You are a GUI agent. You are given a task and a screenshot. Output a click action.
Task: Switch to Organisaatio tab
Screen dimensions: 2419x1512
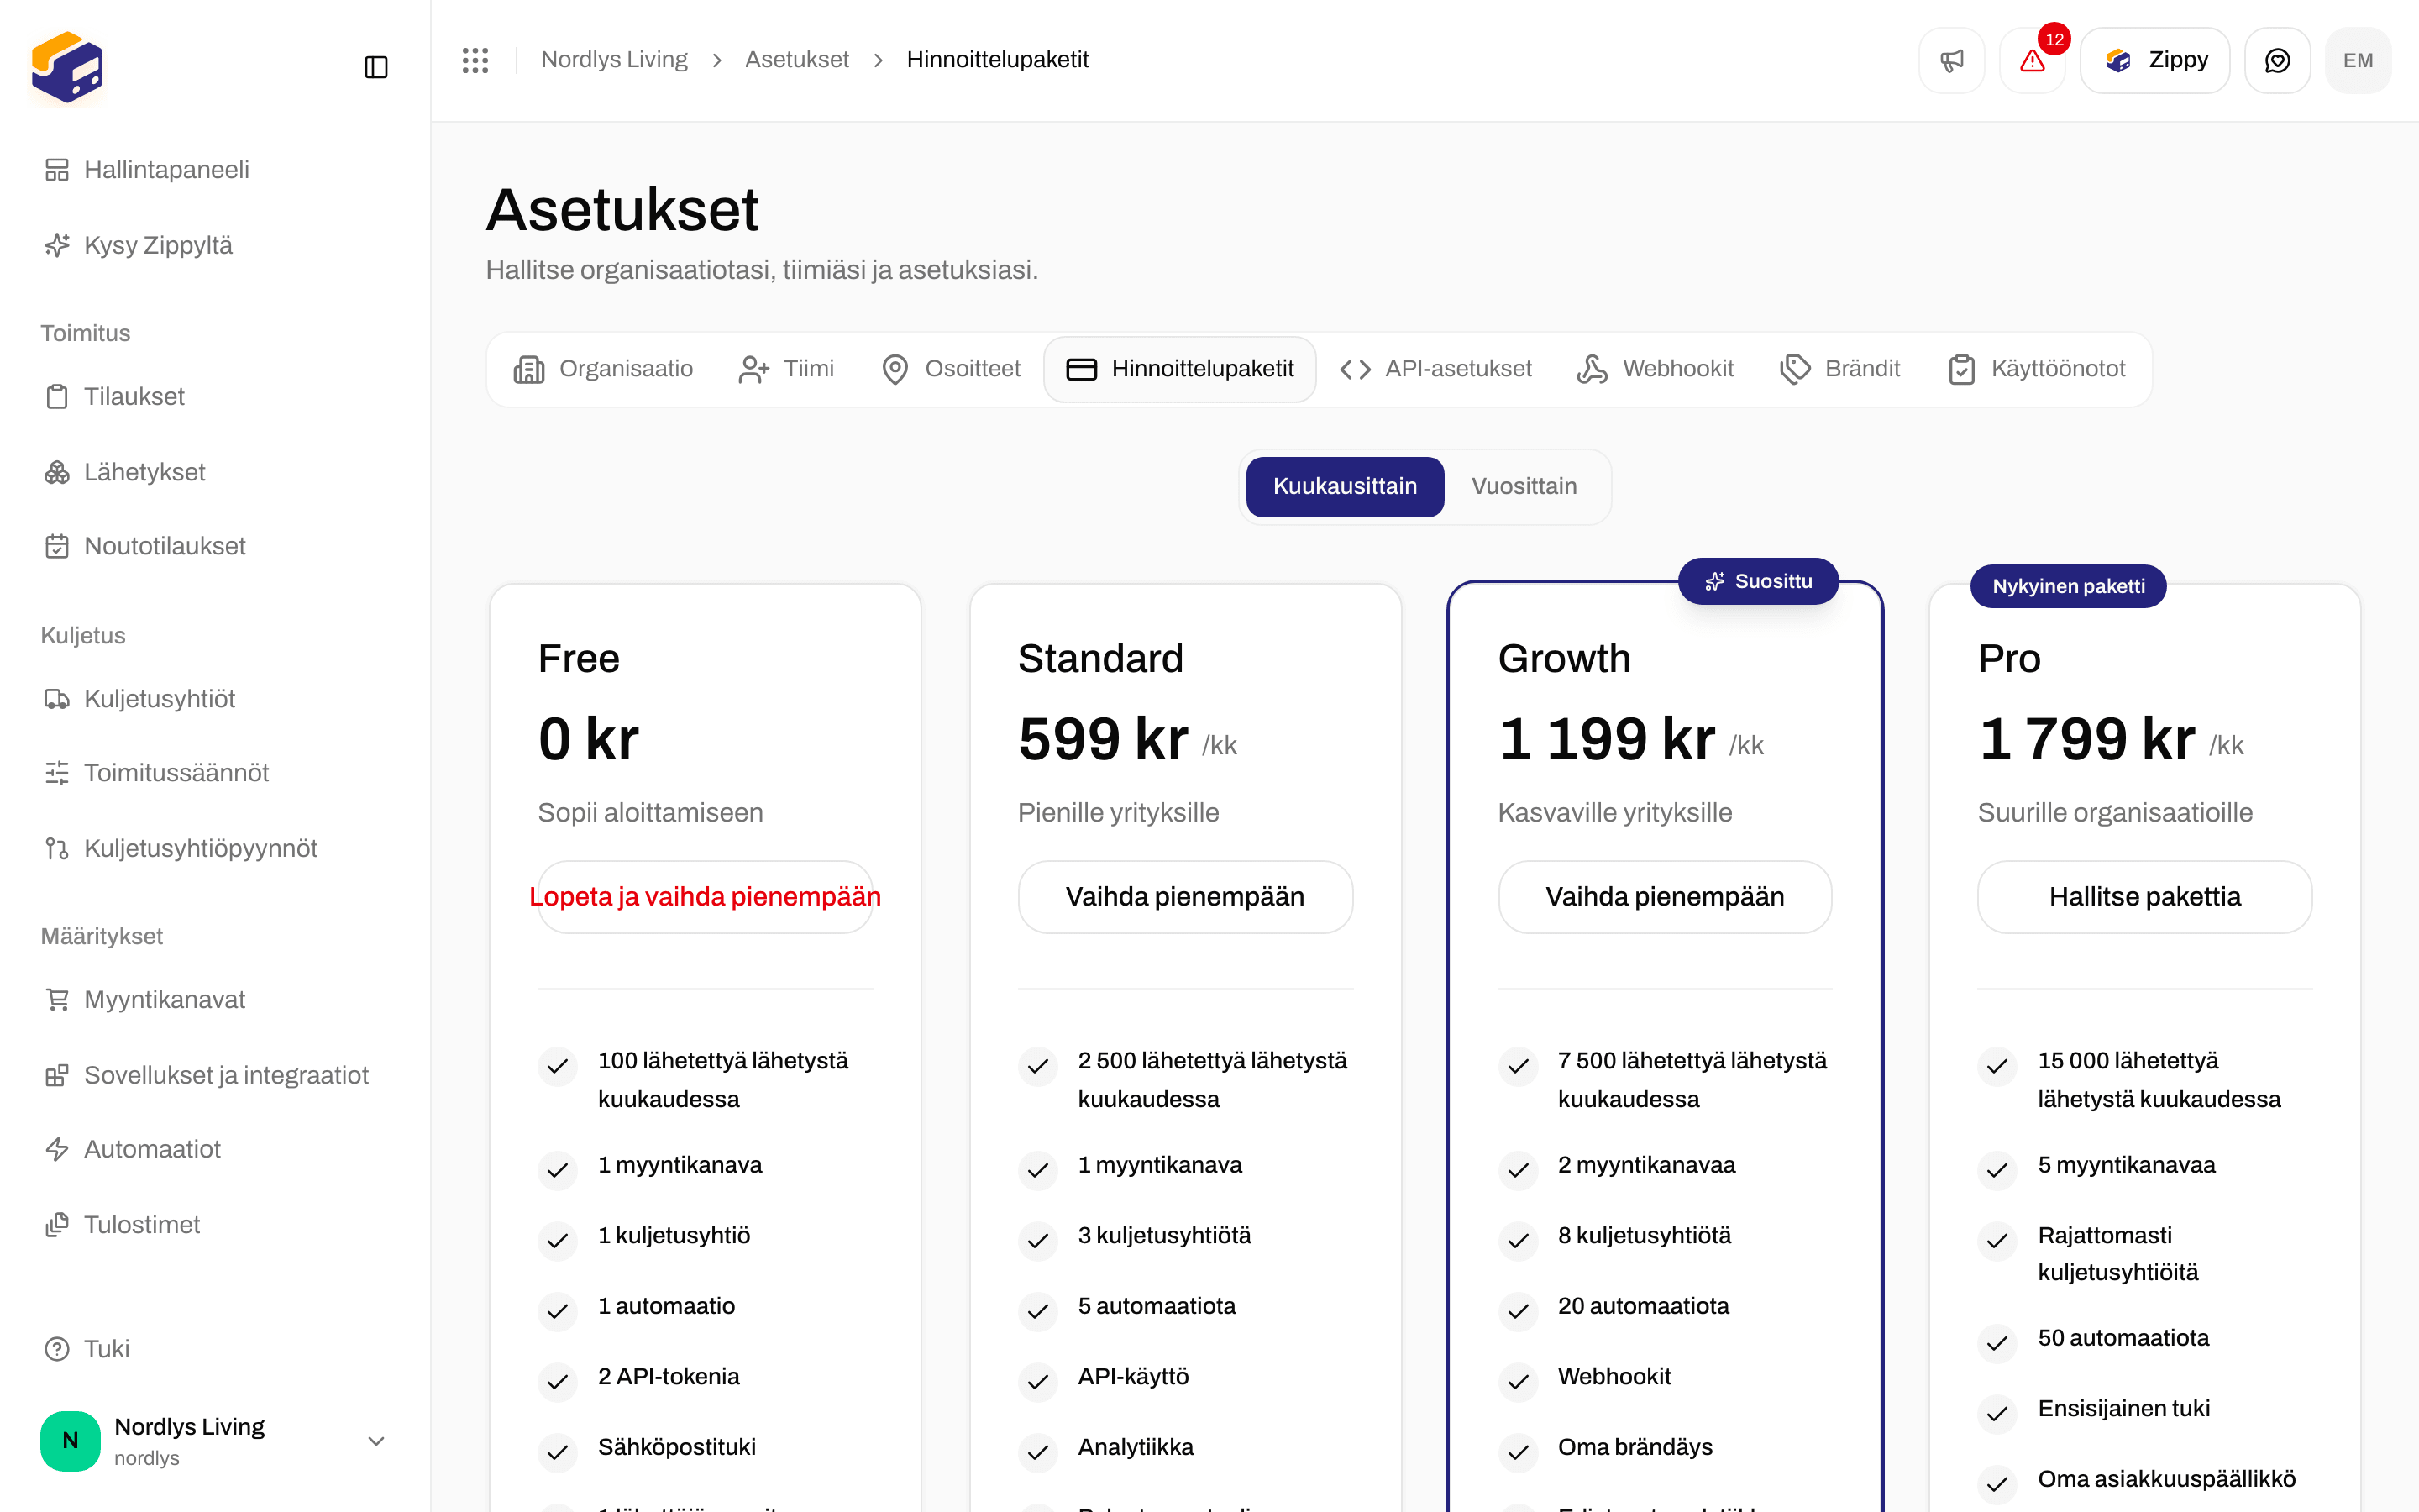coord(603,369)
